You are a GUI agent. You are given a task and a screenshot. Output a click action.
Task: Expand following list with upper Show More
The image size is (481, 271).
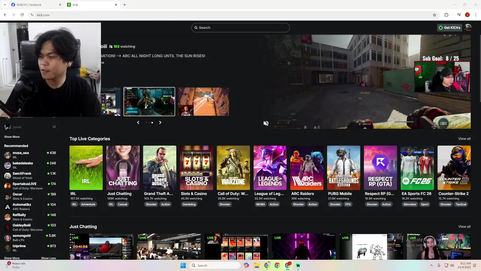tap(12, 137)
